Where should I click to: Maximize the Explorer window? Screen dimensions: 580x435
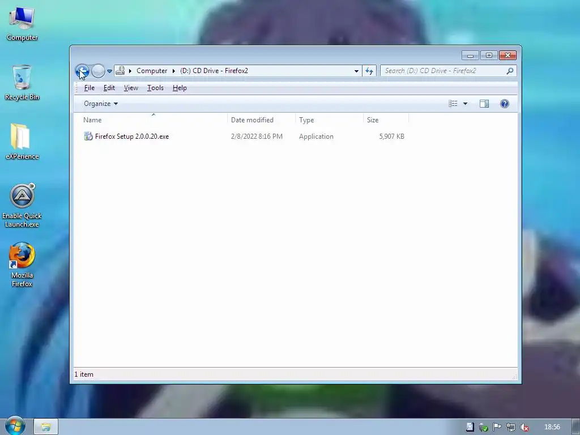(x=489, y=56)
